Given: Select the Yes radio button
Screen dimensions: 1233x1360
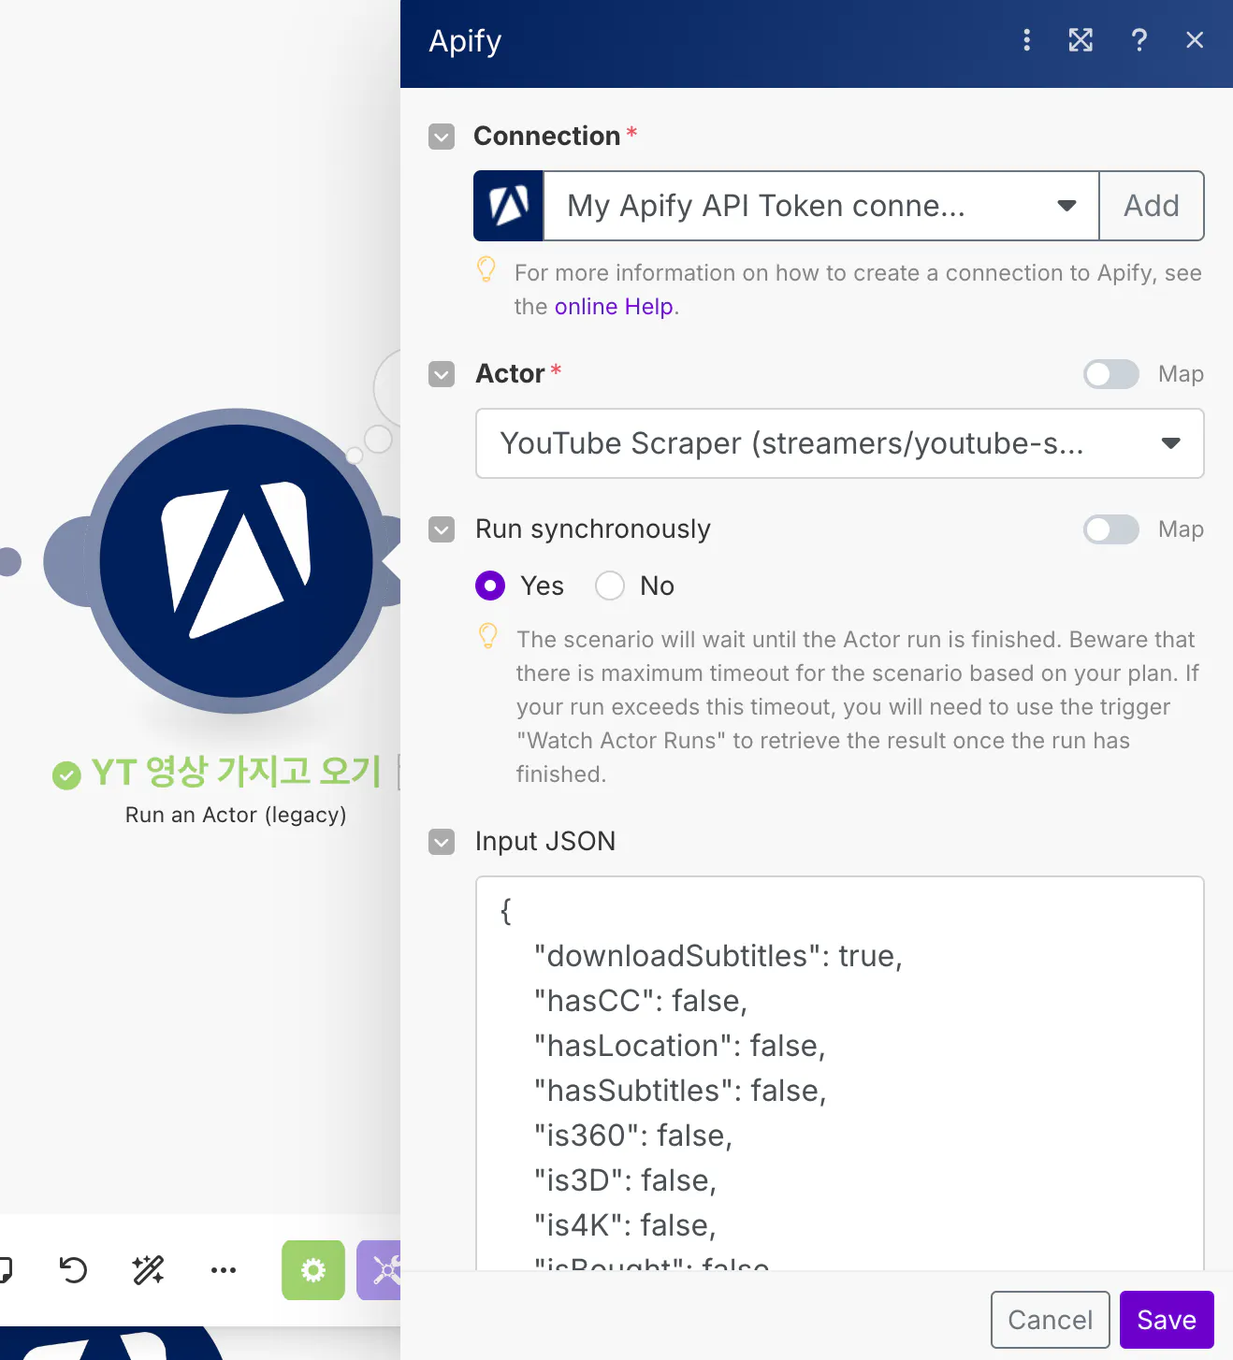Looking at the screenshot, I should tap(490, 586).
